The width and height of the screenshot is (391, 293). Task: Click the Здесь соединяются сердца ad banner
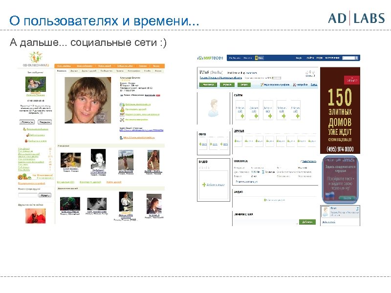click(340, 179)
